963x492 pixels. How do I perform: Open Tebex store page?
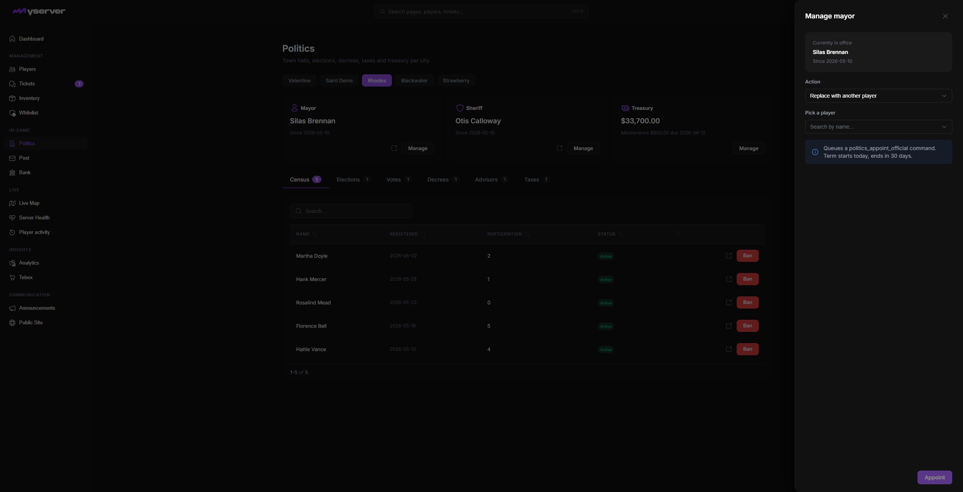tap(46, 278)
